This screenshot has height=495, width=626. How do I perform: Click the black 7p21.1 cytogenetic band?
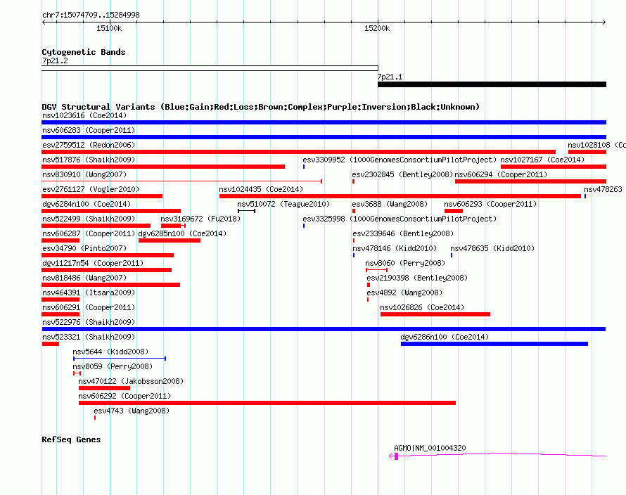pyautogui.click(x=492, y=84)
